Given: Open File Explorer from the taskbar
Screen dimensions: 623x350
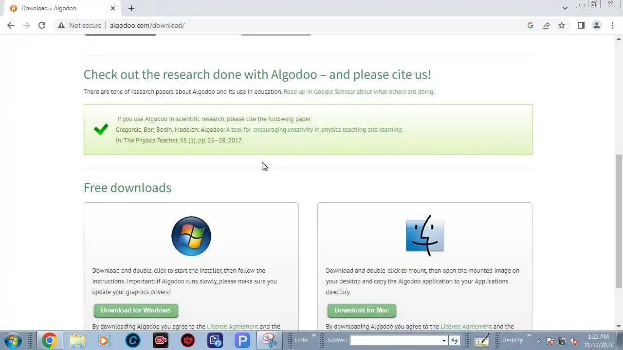Looking at the screenshot, I should coord(77,340).
